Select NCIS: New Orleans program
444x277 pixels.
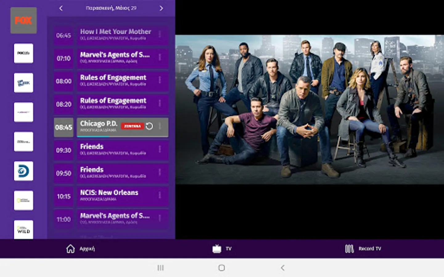(x=122, y=196)
